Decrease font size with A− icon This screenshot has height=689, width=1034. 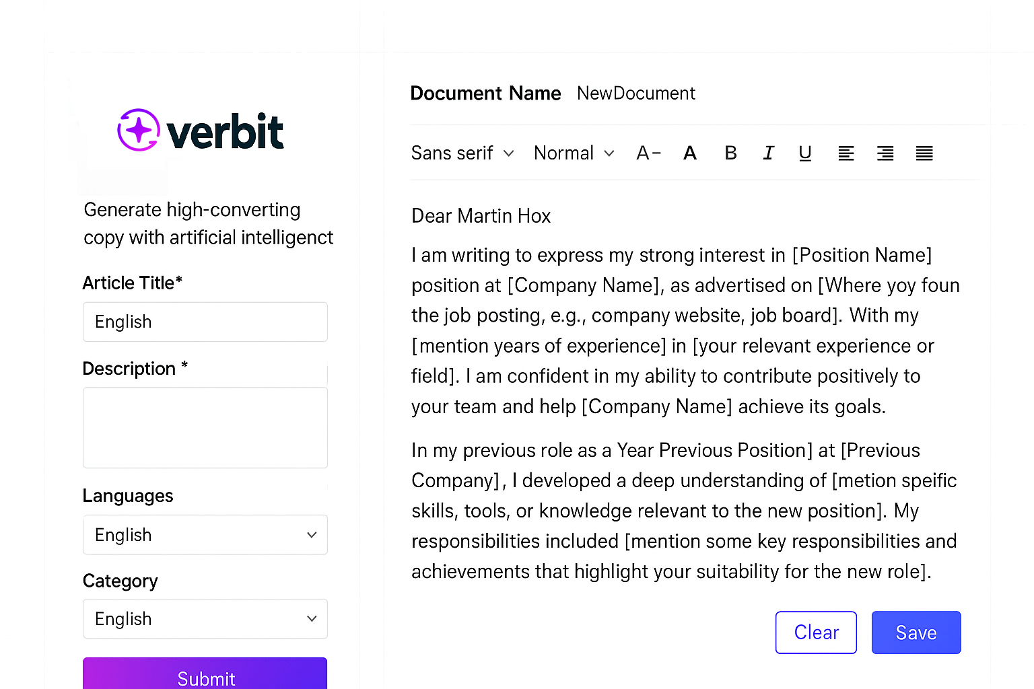tap(649, 153)
